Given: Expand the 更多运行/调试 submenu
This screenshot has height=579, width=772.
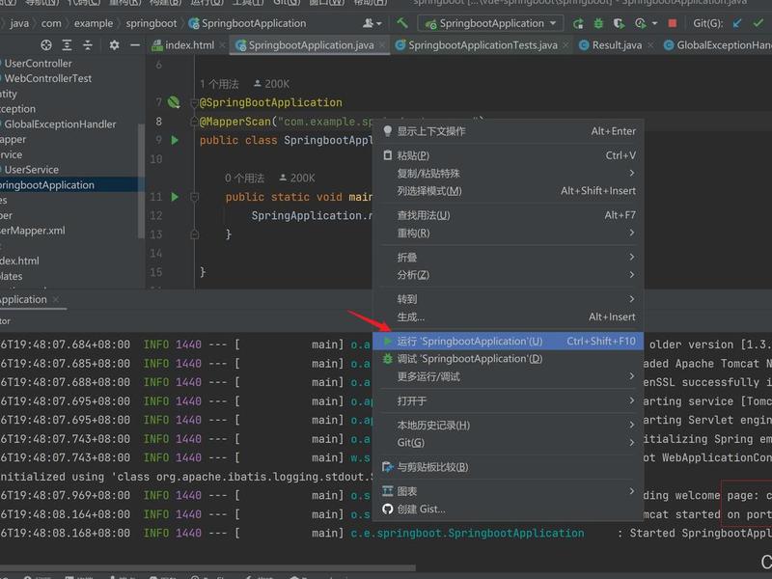Looking at the screenshot, I should (x=509, y=376).
